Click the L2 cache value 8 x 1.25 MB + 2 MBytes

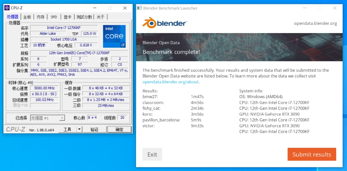click(106, 100)
